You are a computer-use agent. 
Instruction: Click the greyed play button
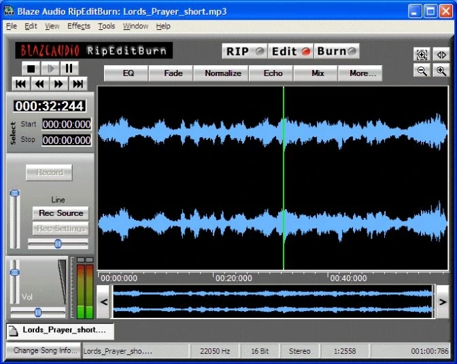tap(50, 69)
